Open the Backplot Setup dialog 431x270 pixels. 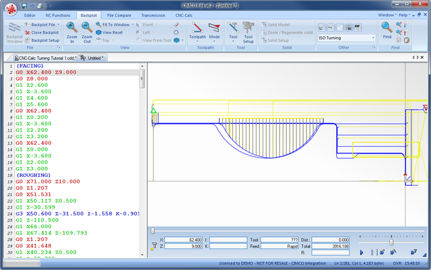[42, 40]
